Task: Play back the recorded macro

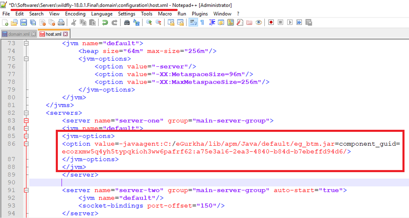Action: click(290, 22)
